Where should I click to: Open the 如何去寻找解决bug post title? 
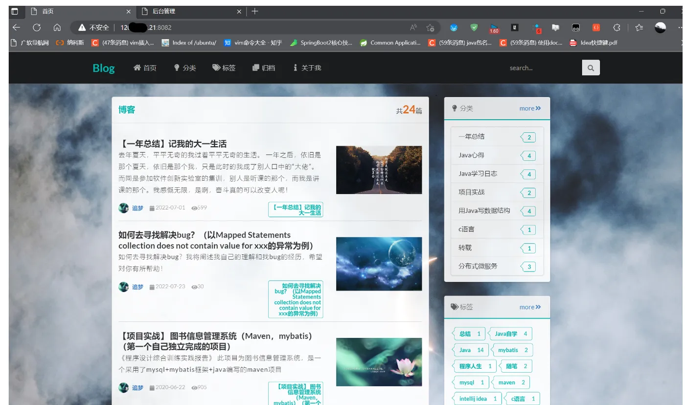(216, 240)
